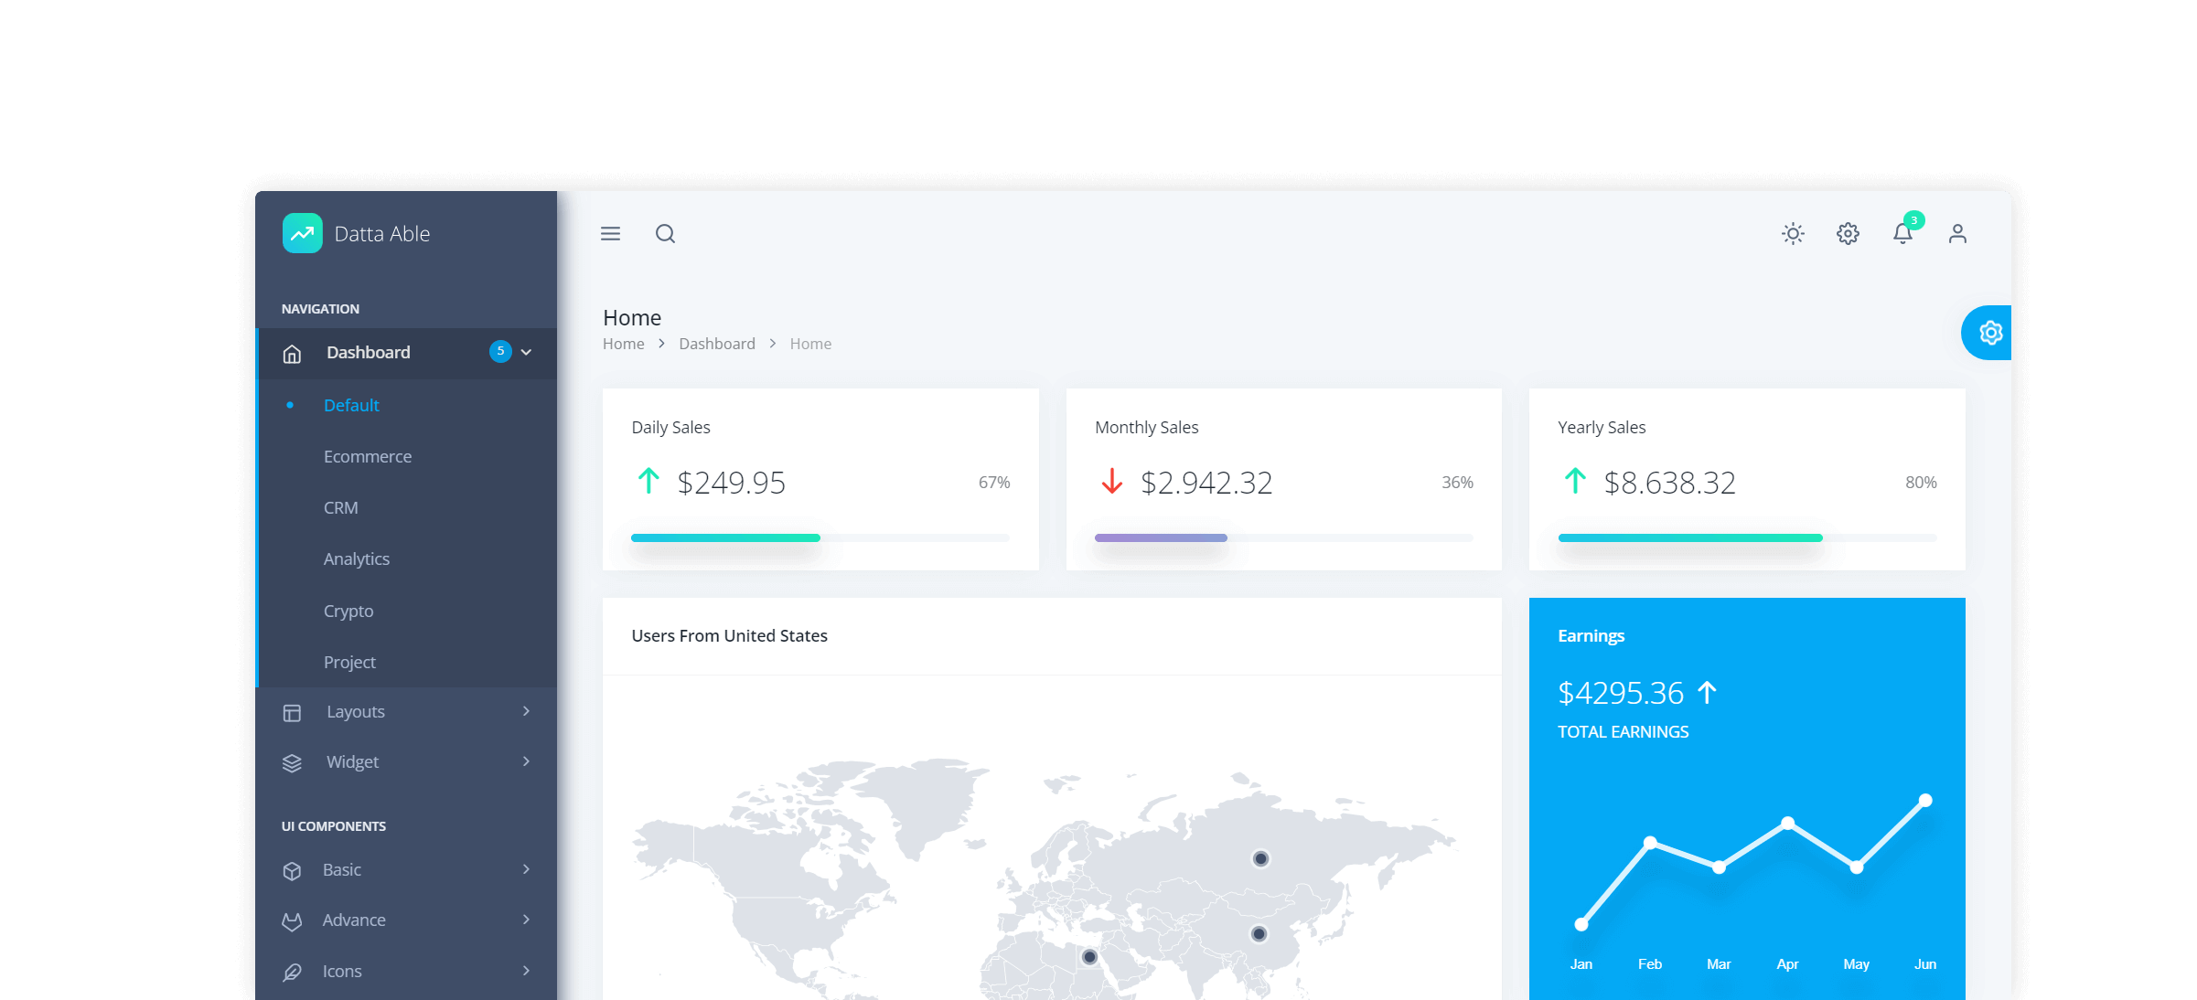Click the sun theme icon in the top bar

coord(1793,234)
